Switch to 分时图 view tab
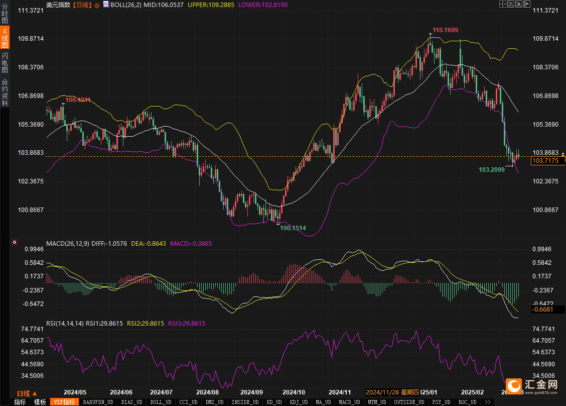566x406 pixels. (x=5, y=14)
